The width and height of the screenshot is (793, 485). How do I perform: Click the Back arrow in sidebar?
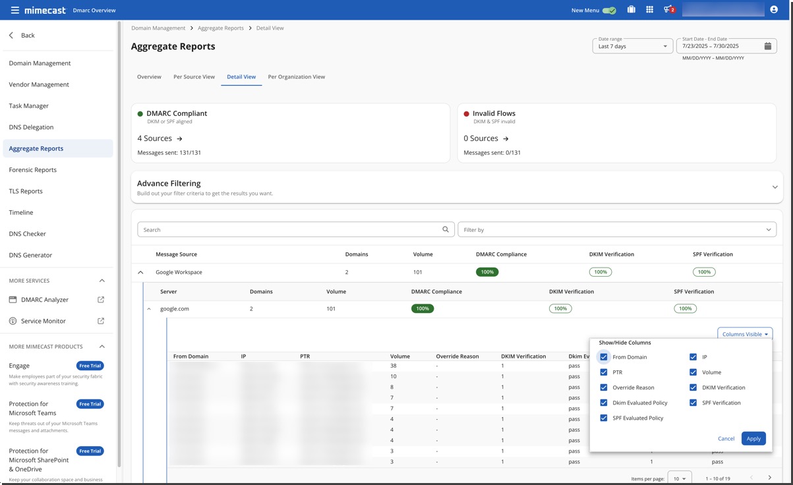(x=11, y=35)
